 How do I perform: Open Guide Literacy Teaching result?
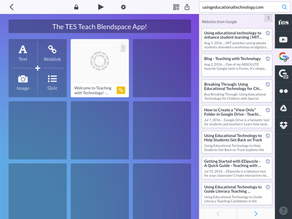tap(237, 194)
